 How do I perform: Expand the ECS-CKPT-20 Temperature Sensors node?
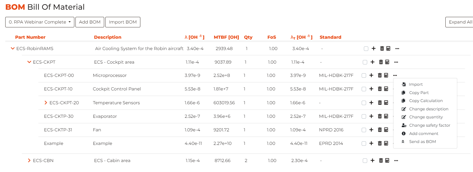click(46, 103)
